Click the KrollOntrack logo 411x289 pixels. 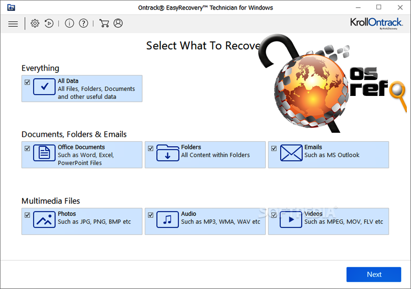377,23
